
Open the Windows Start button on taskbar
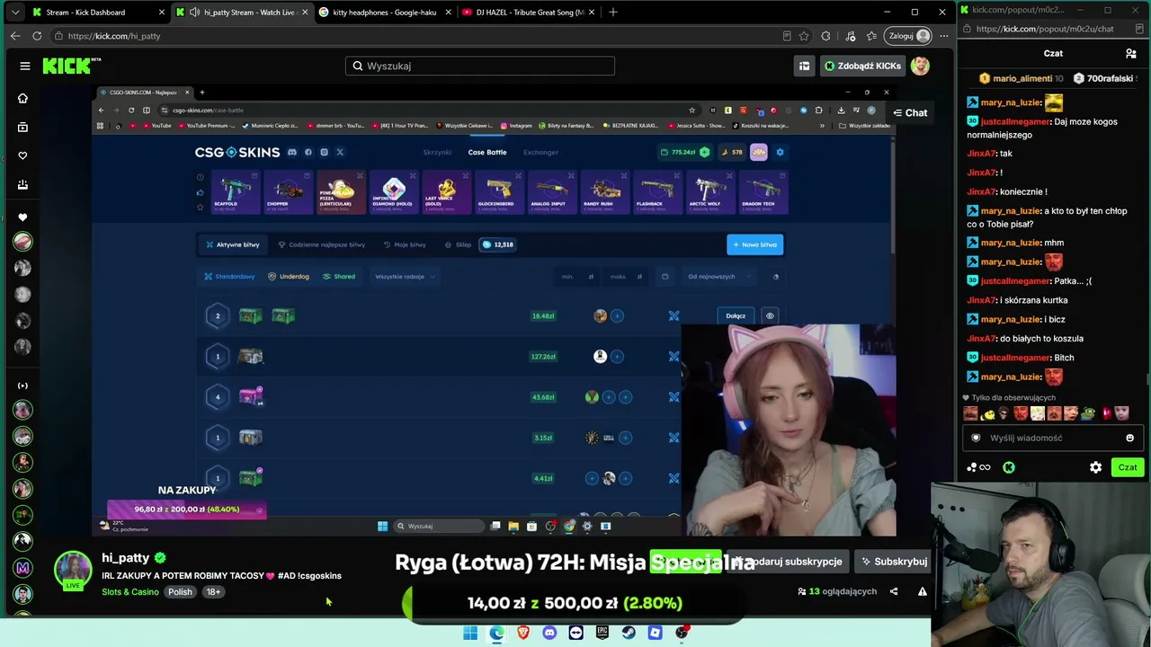[469, 633]
